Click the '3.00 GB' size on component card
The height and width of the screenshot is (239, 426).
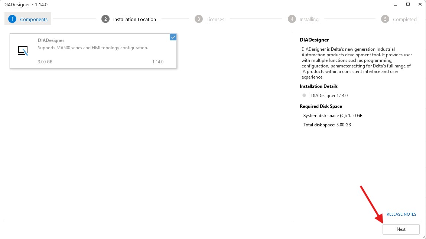point(45,62)
